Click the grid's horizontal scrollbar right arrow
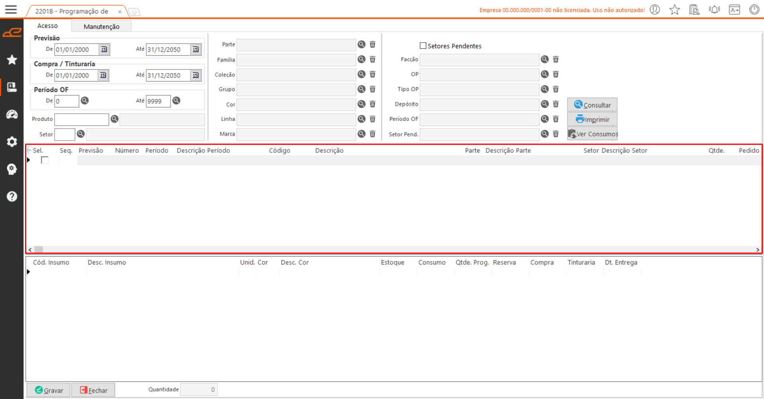 pos(757,250)
